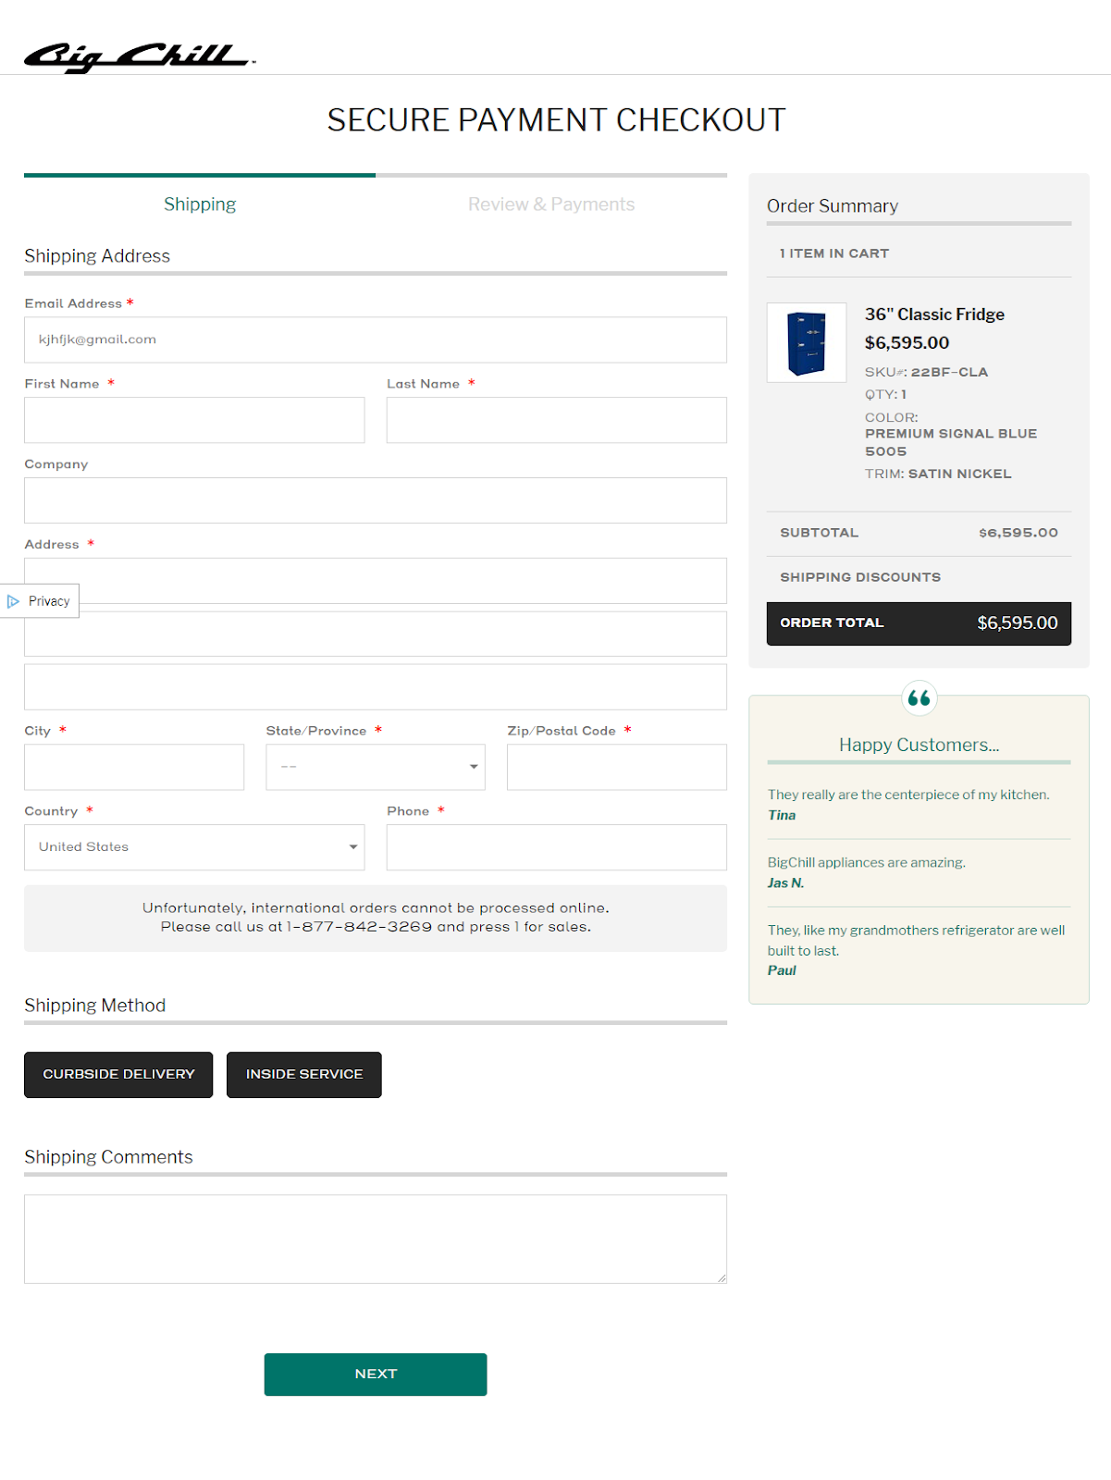Screen dimensions: 1111x1480
Task: Click the Happy Customers heading
Action: (x=919, y=745)
